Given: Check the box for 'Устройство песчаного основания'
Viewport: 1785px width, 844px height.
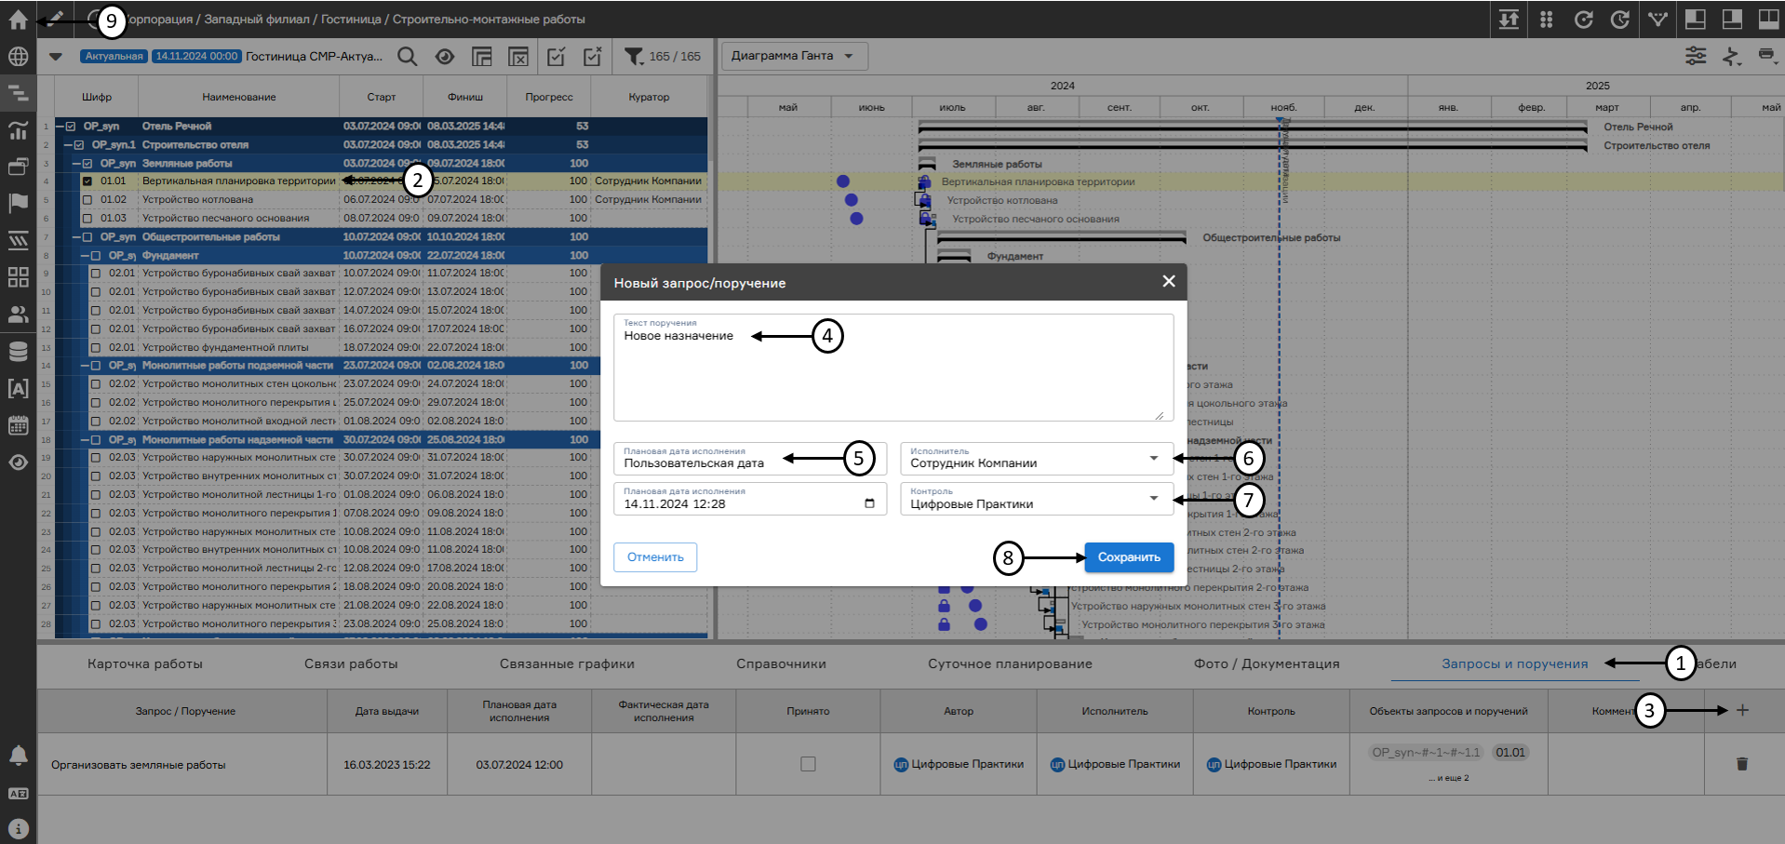Looking at the screenshot, I should [x=87, y=218].
